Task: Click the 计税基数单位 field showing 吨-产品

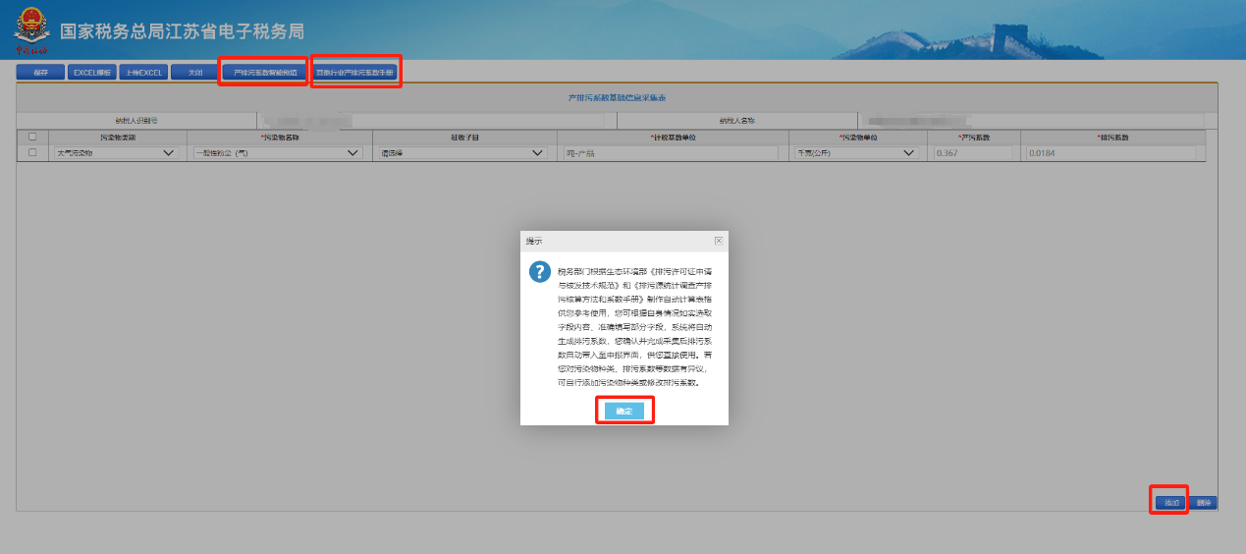Action: pyautogui.click(x=670, y=153)
